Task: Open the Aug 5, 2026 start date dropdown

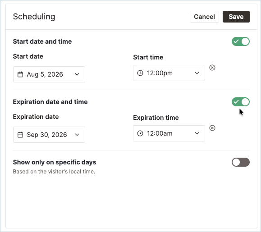Action: pos(49,74)
